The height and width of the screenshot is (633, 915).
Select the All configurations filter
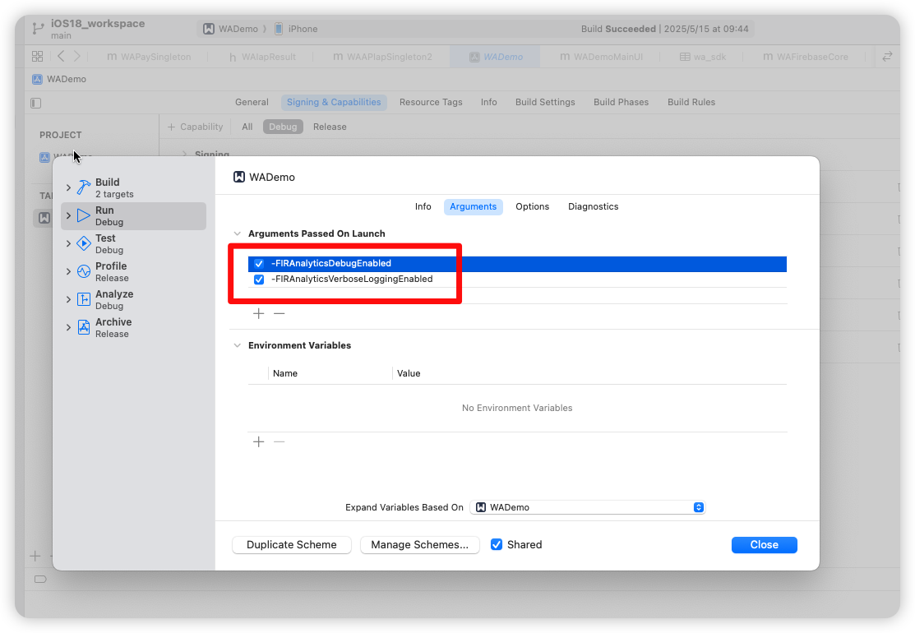pos(247,127)
